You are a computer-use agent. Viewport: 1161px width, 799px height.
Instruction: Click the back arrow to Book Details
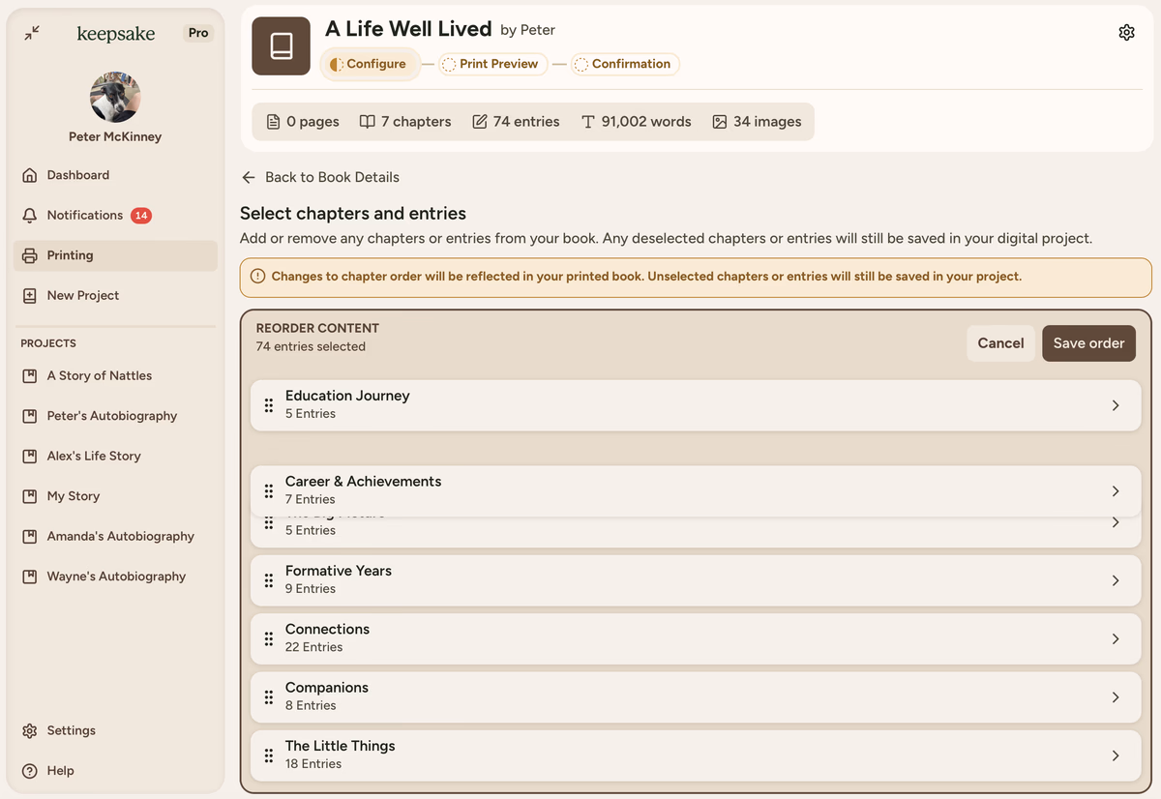coord(249,177)
